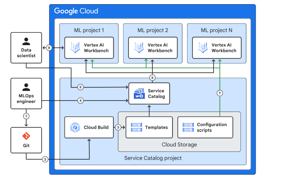Click the Data scientist person icon
The width and height of the screenshot is (290, 178).
click(26, 41)
